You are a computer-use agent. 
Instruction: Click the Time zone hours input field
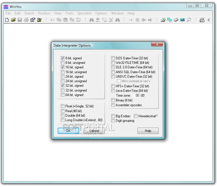point(137,95)
